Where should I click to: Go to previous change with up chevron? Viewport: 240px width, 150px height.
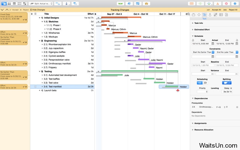tap(7, 10)
